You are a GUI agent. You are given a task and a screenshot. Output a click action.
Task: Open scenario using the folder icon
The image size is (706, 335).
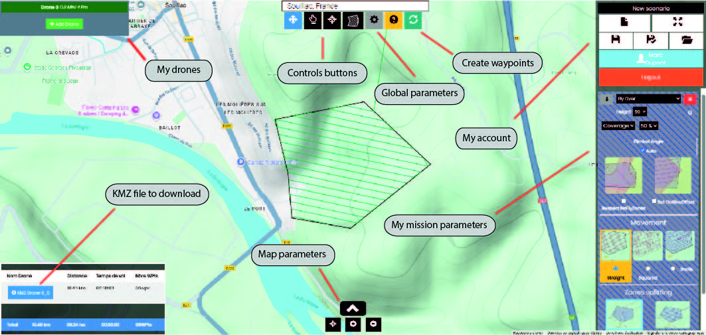[686, 40]
